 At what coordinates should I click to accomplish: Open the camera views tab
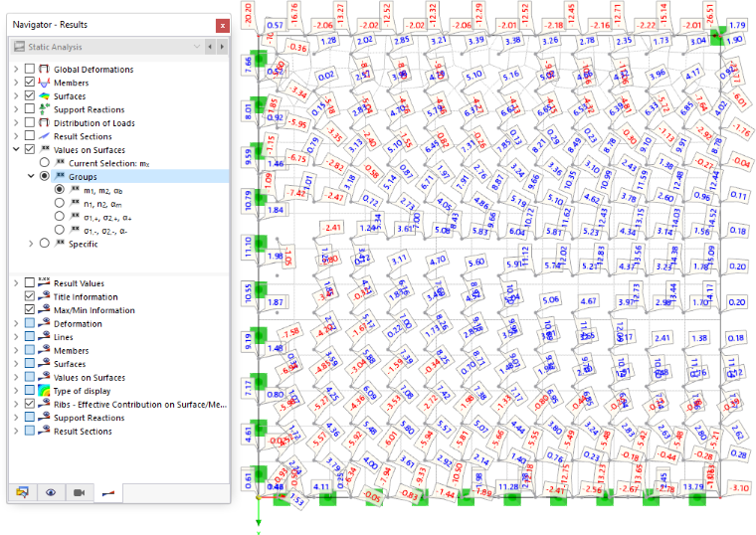pos(79,492)
